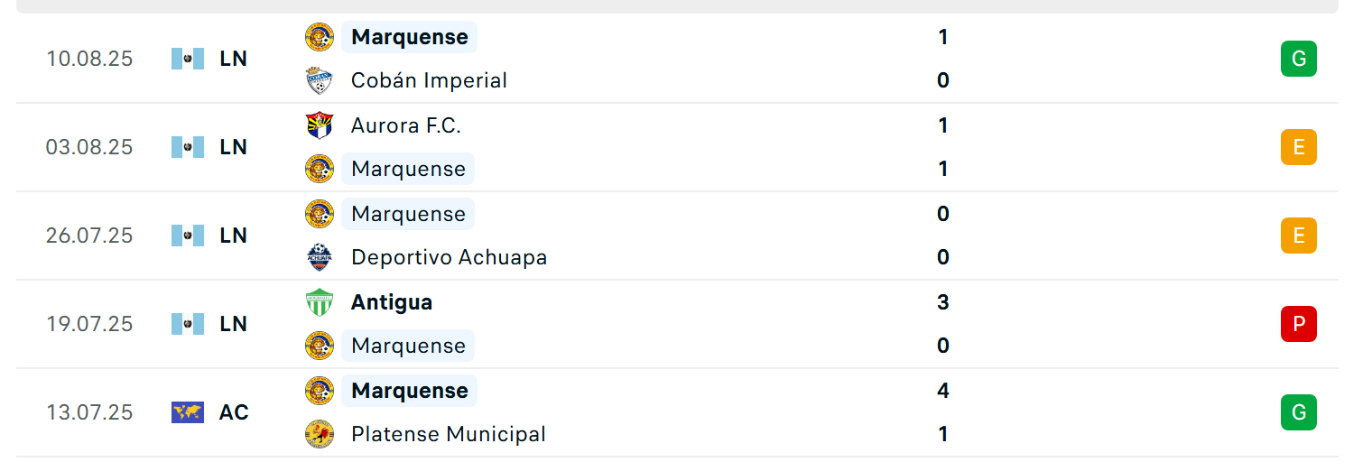The width and height of the screenshot is (1354, 462).
Task: Click the Cobán Imperial team crest
Action: (320, 80)
